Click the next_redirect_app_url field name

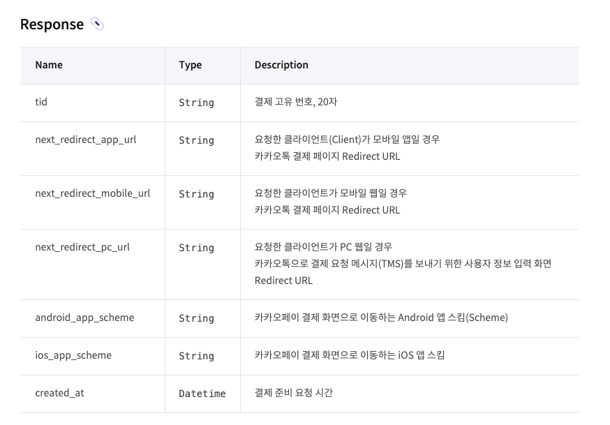click(x=86, y=140)
